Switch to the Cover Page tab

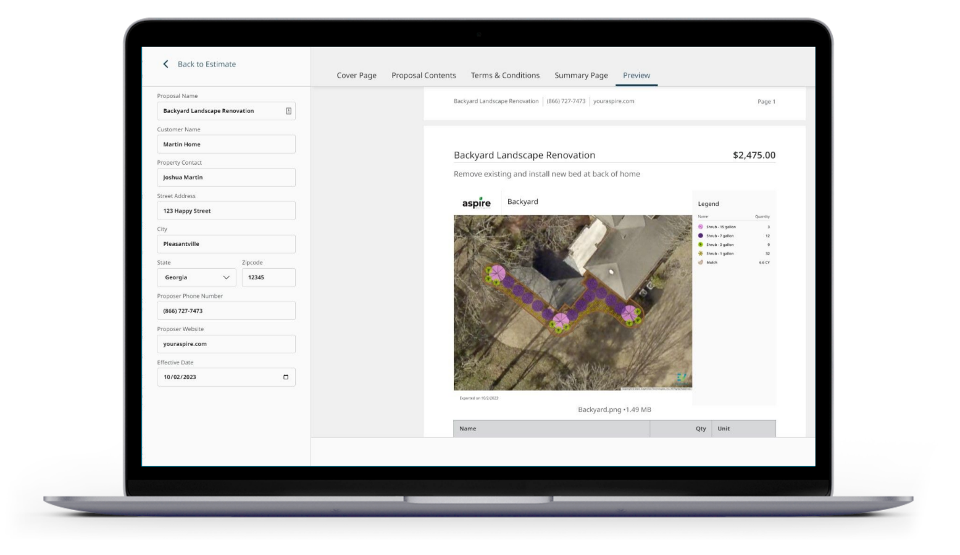pyautogui.click(x=356, y=75)
